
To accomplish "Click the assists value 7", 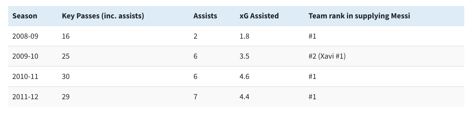I will click(x=196, y=97).
